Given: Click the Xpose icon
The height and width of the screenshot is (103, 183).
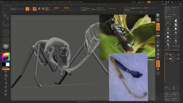Looking at the screenshot, I should tap(158, 73).
